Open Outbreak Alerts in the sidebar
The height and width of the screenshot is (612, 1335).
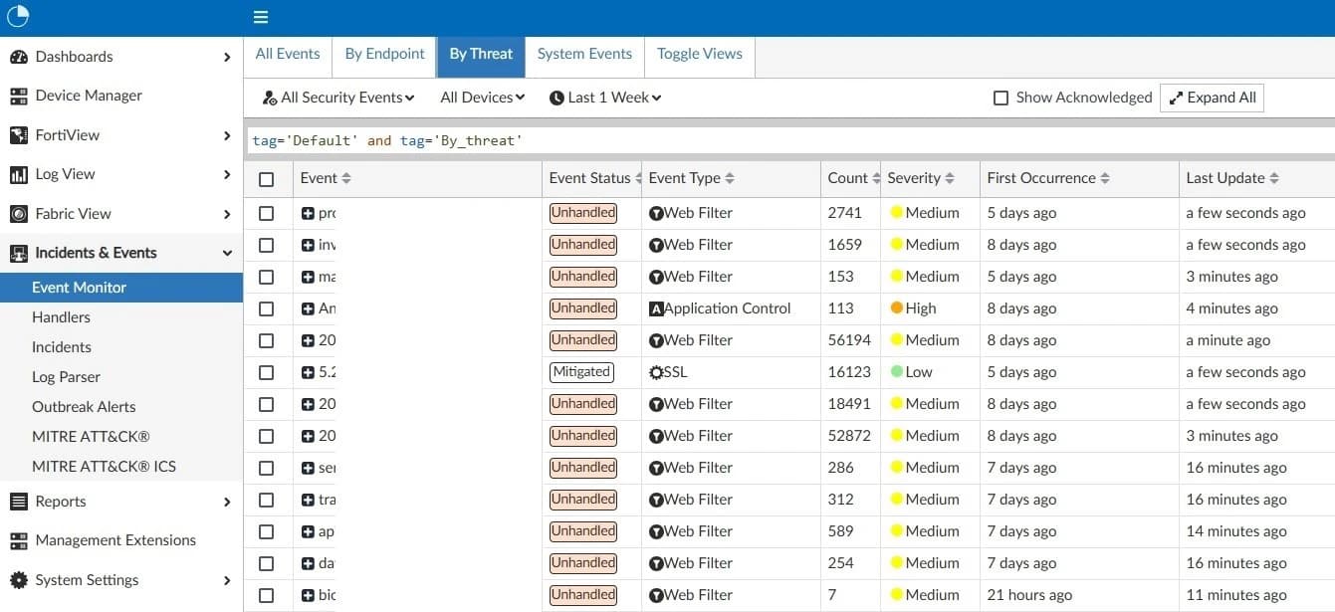click(x=84, y=407)
